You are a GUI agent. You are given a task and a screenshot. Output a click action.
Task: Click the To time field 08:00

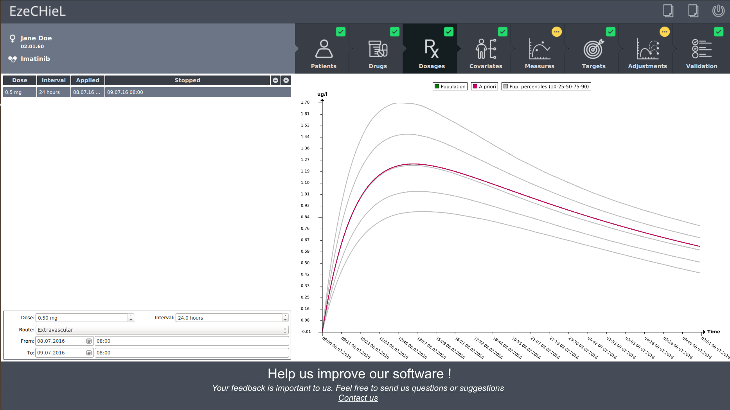click(x=192, y=353)
